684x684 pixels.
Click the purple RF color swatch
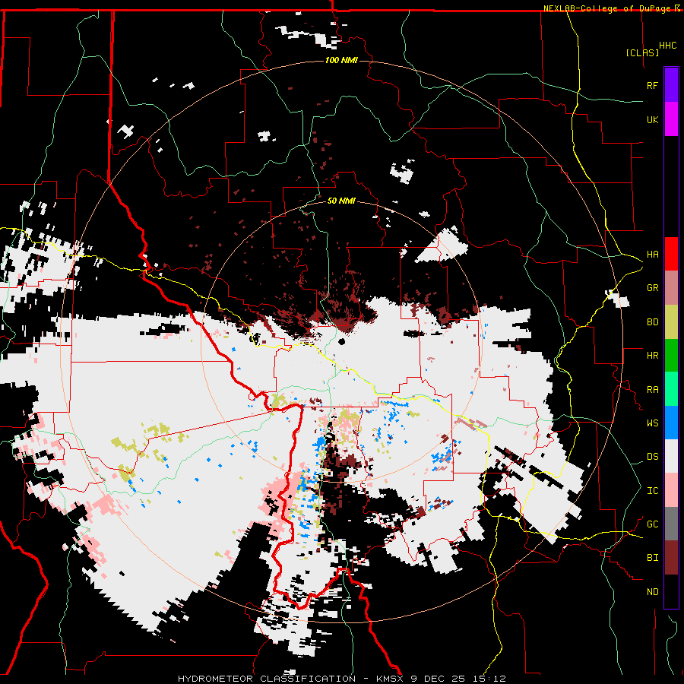click(671, 85)
